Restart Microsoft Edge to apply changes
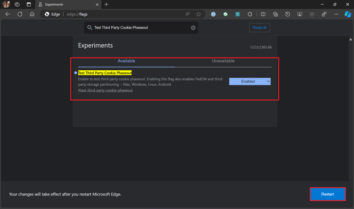The image size is (354, 209). [x=327, y=194]
